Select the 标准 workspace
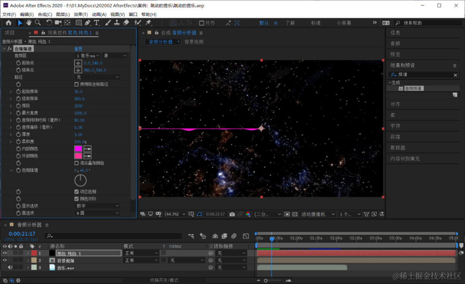The image size is (465, 284). (x=316, y=23)
